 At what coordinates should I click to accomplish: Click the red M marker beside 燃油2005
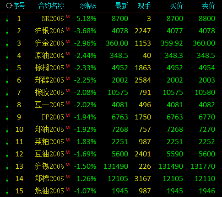(x=68, y=189)
